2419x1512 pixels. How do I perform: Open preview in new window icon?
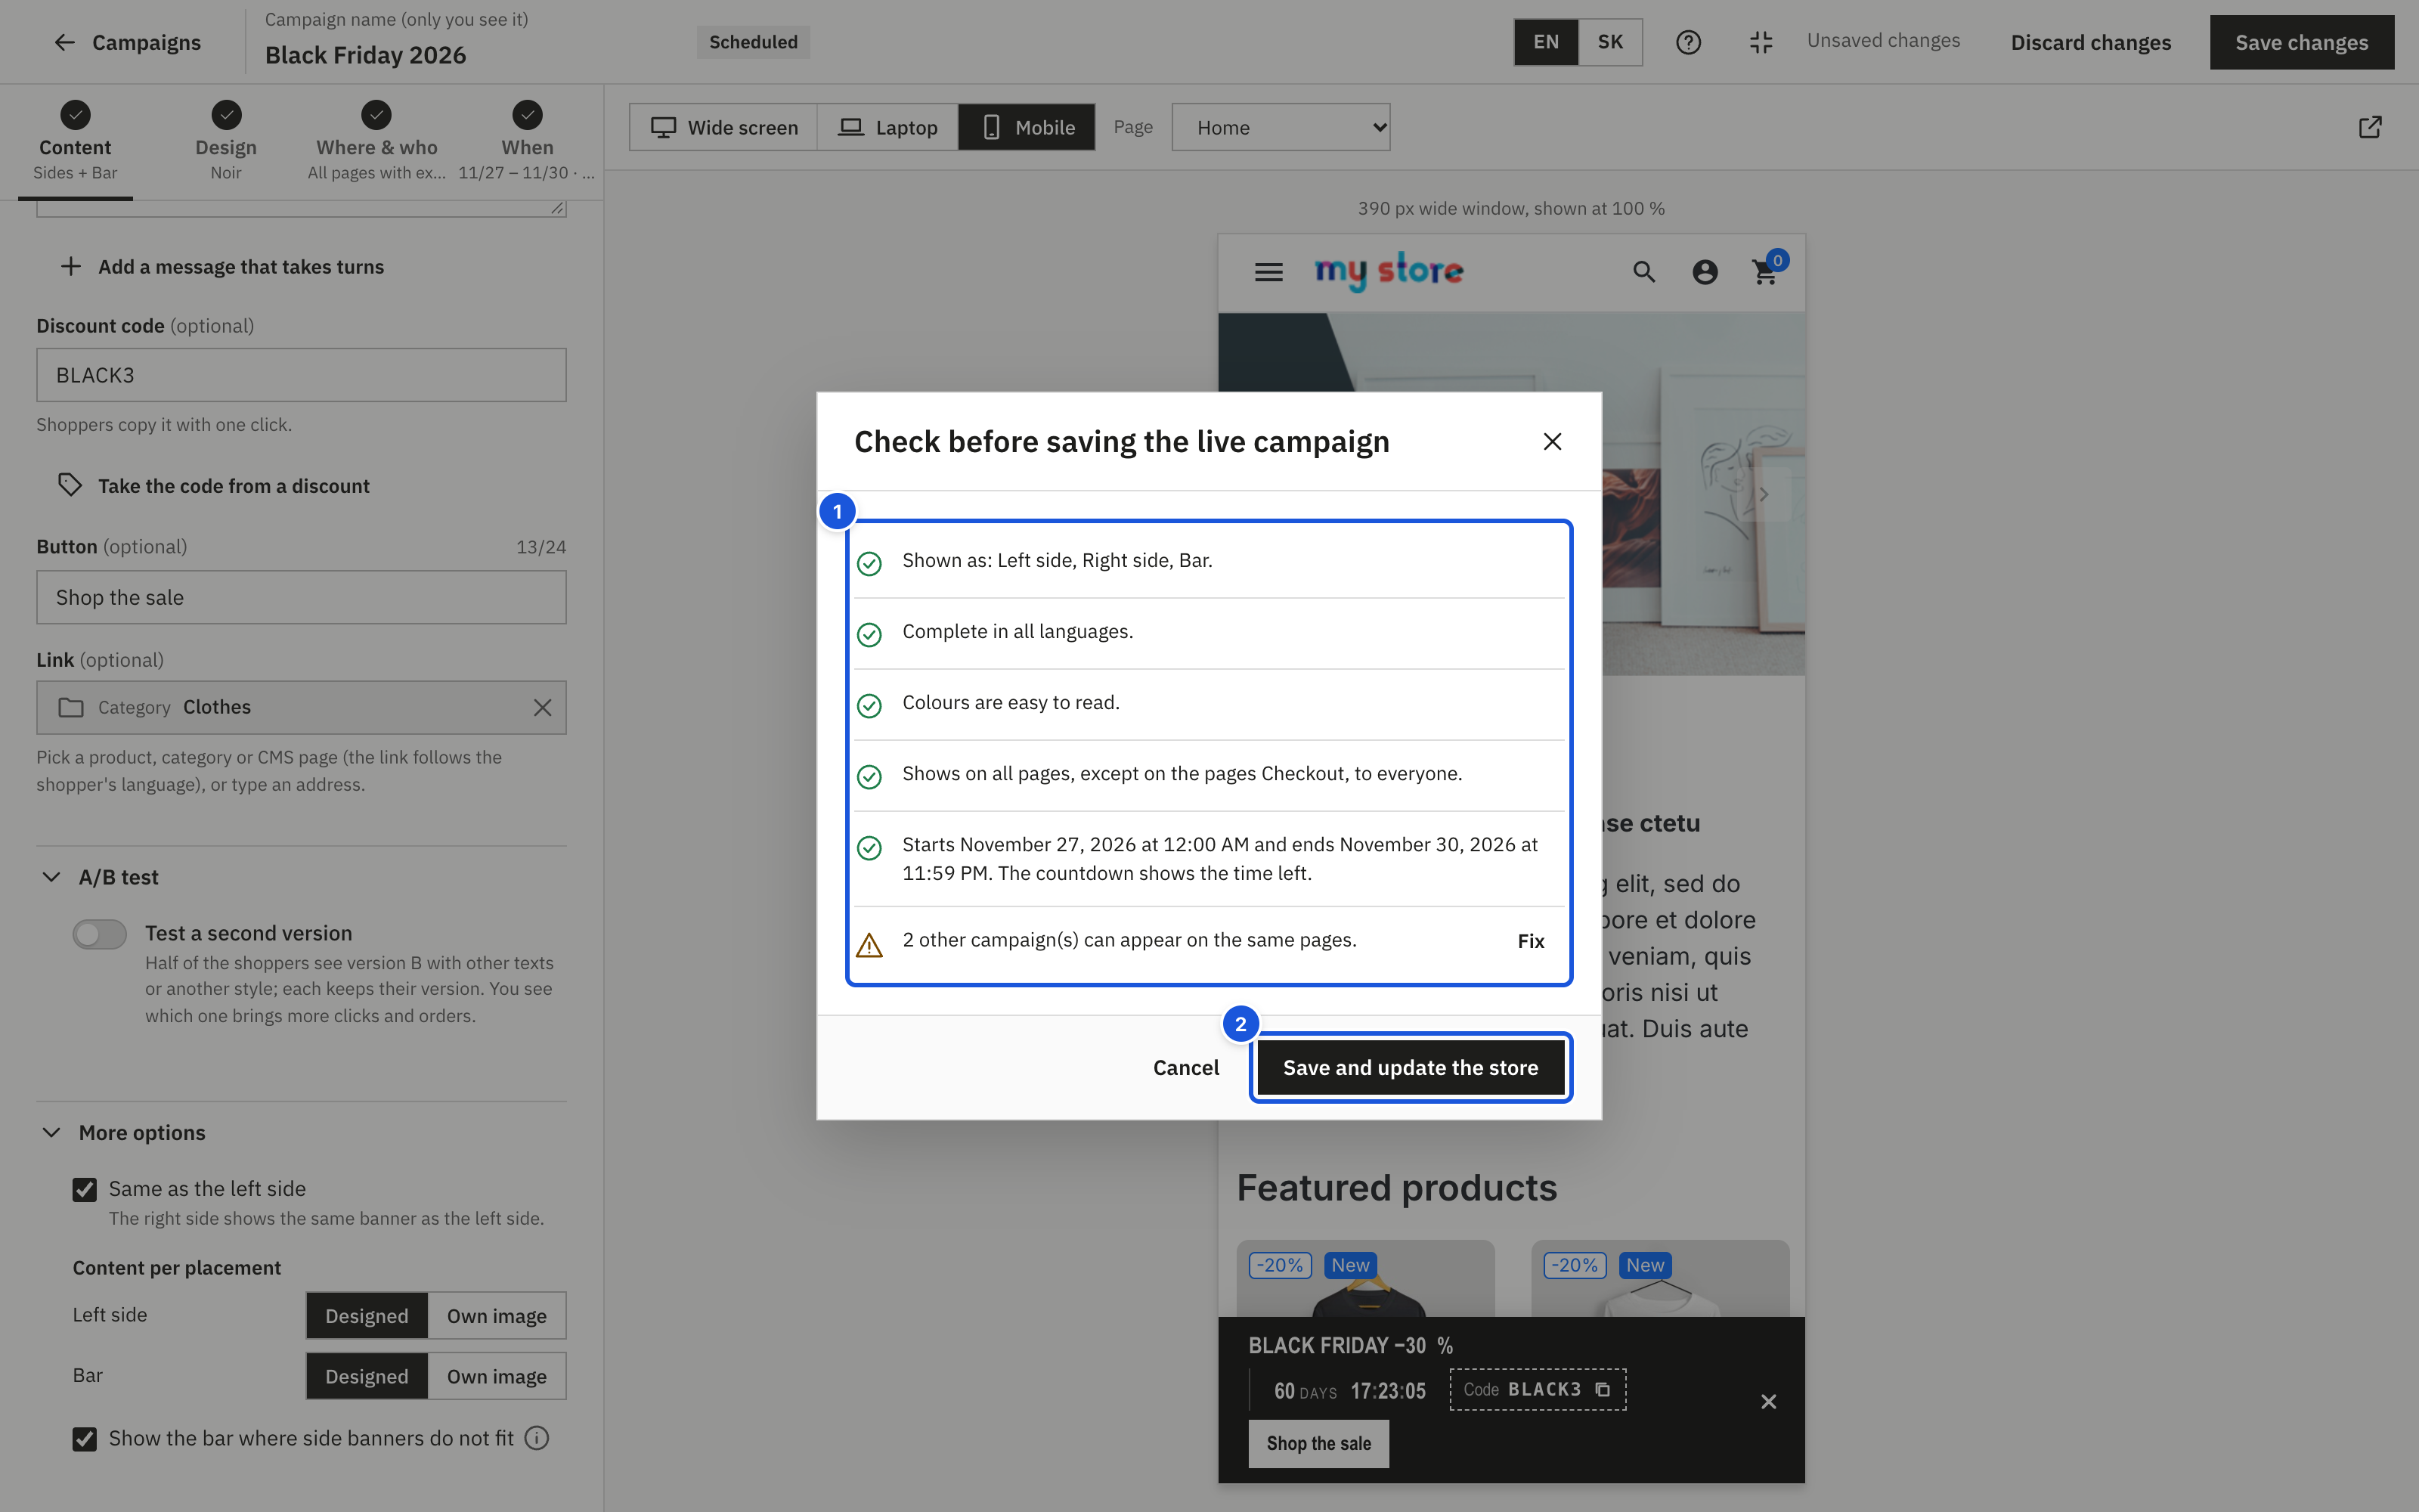[2370, 127]
